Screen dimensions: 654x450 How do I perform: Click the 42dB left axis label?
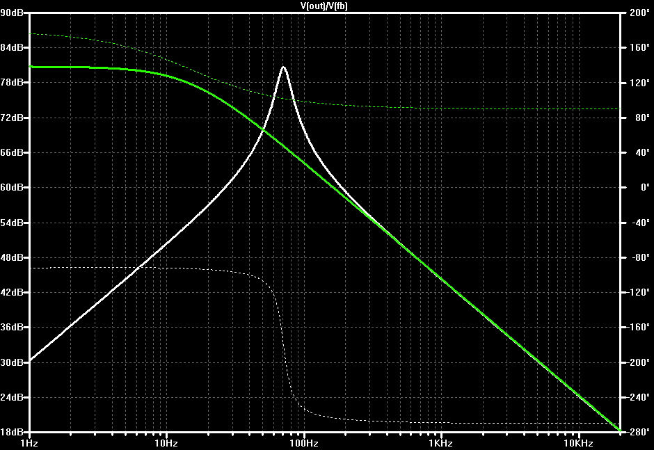[12, 292]
